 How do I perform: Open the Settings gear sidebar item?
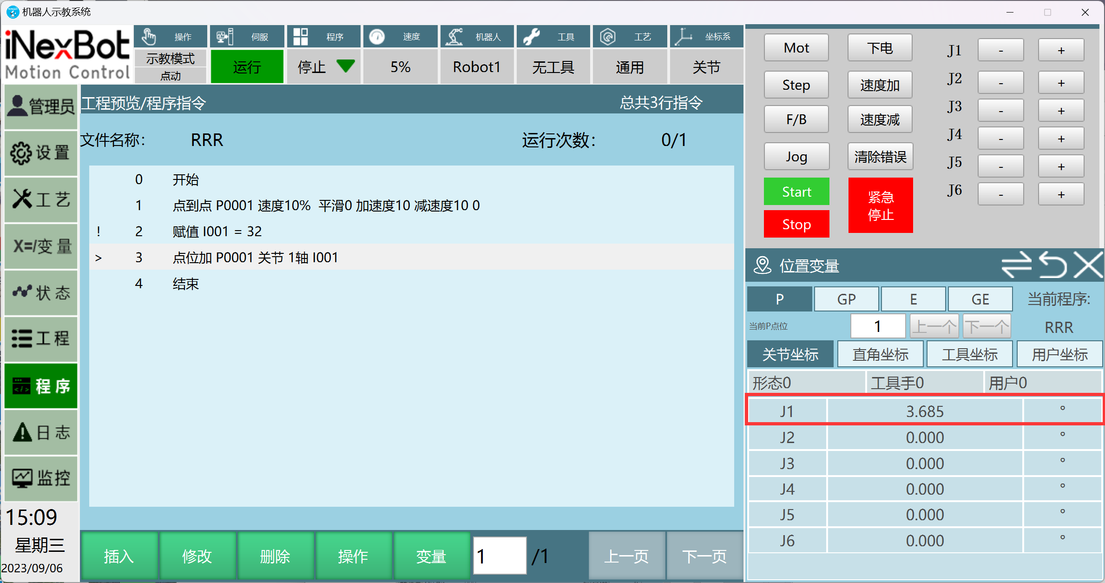point(41,153)
